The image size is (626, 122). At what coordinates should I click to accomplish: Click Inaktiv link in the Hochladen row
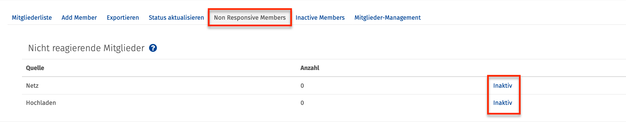(503, 103)
